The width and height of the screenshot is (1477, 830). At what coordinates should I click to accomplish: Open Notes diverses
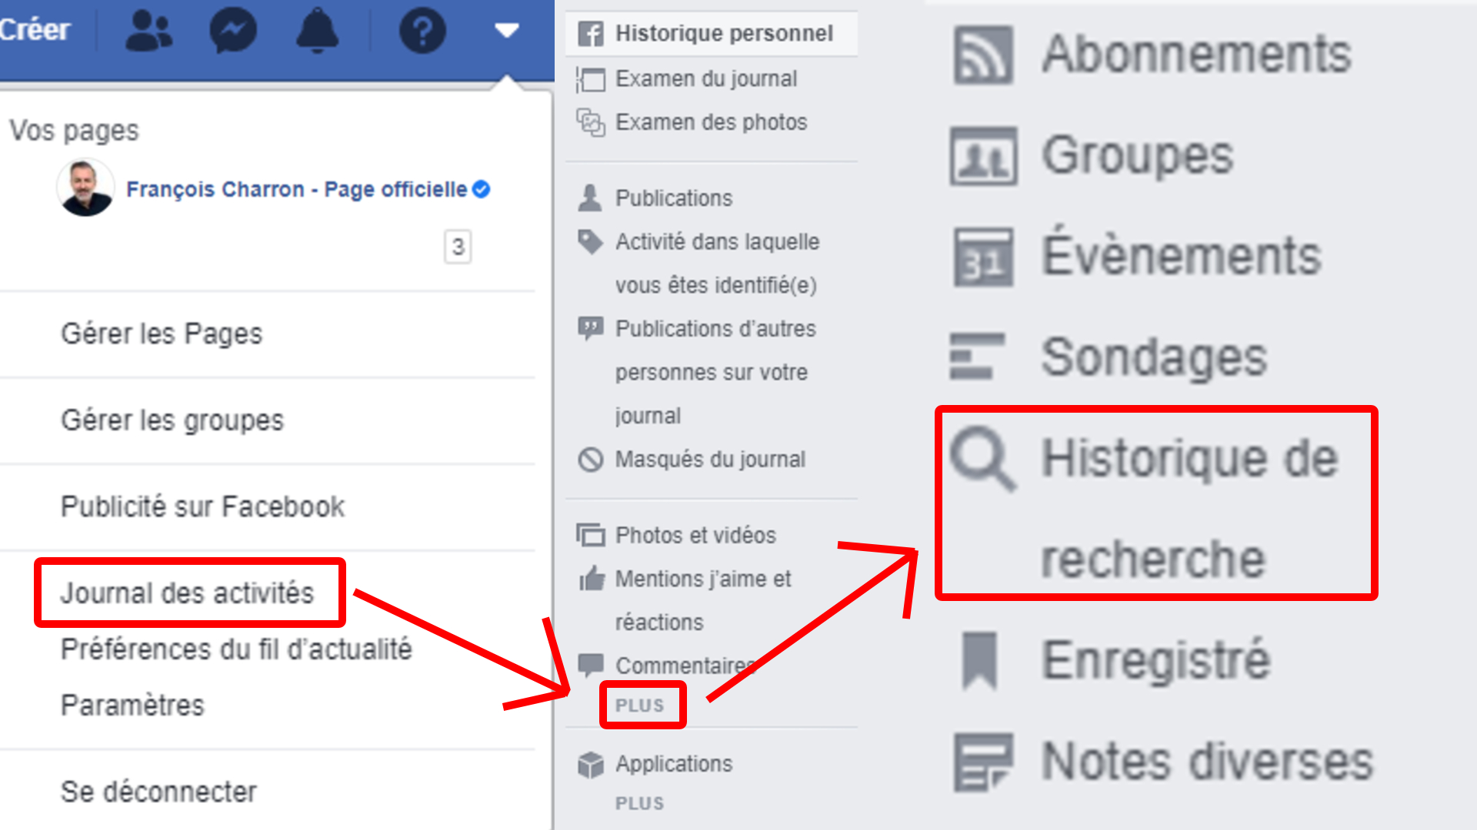click(x=1207, y=761)
